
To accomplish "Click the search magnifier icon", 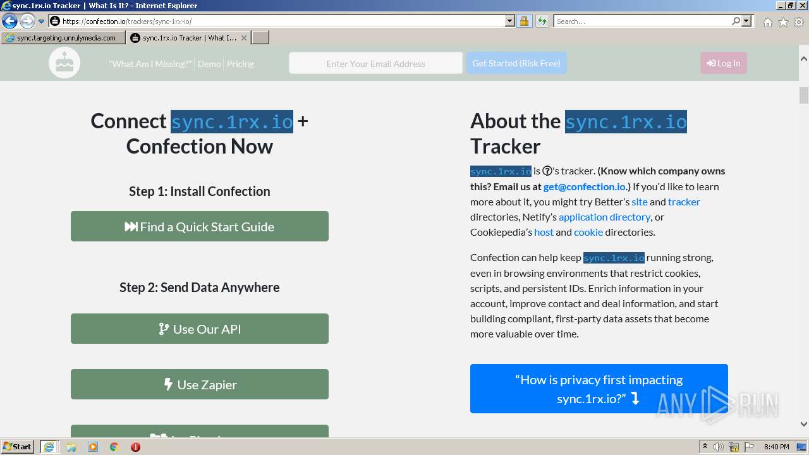I will tap(736, 21).
